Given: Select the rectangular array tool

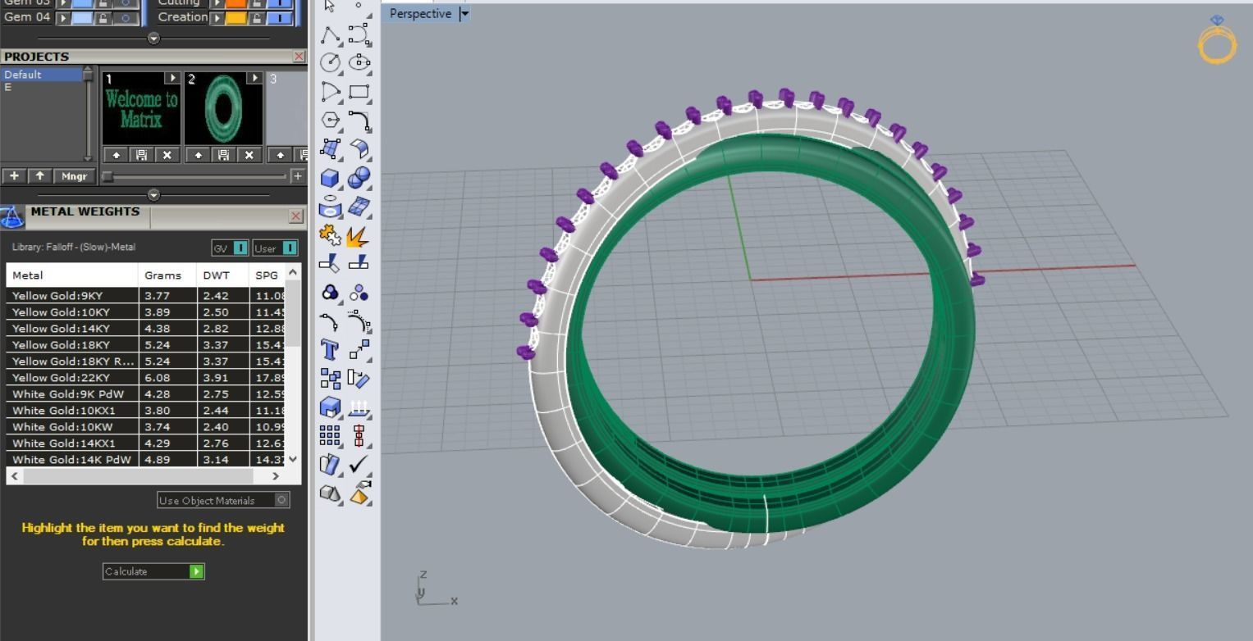Looking at the screenshot, I should click(331, 435).
